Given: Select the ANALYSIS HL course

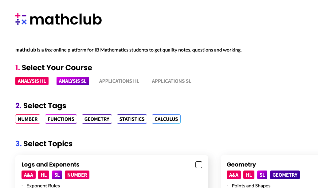Looking at the screenshot, I should point(32,81).
